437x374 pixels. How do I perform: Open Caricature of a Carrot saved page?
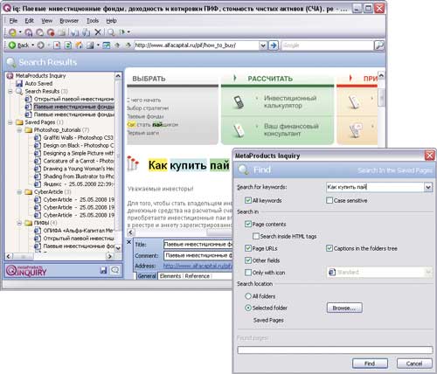pos(78,161)
